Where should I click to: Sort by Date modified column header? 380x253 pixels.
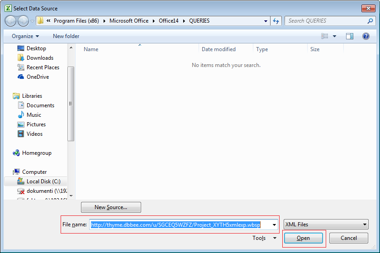(x=218, y=49)
